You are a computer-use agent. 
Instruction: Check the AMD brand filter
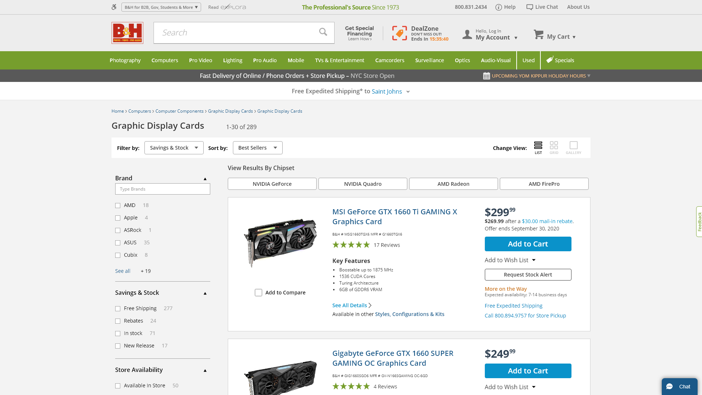click(x=118, y=206)
